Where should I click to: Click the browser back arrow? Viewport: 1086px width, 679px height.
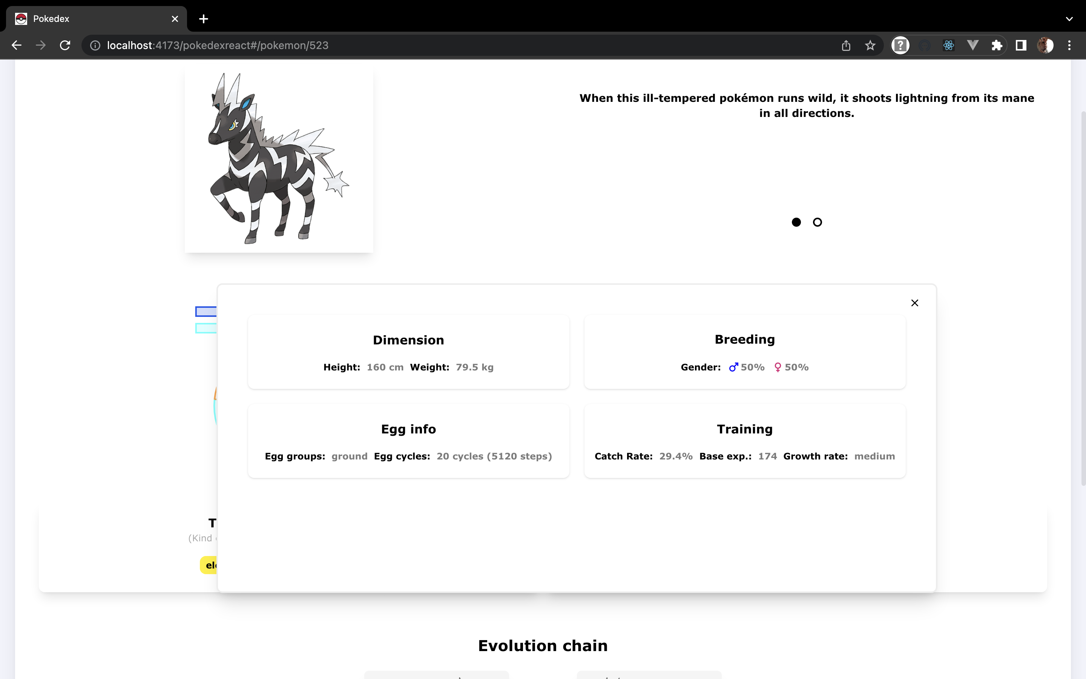click(x=17, y=45)
